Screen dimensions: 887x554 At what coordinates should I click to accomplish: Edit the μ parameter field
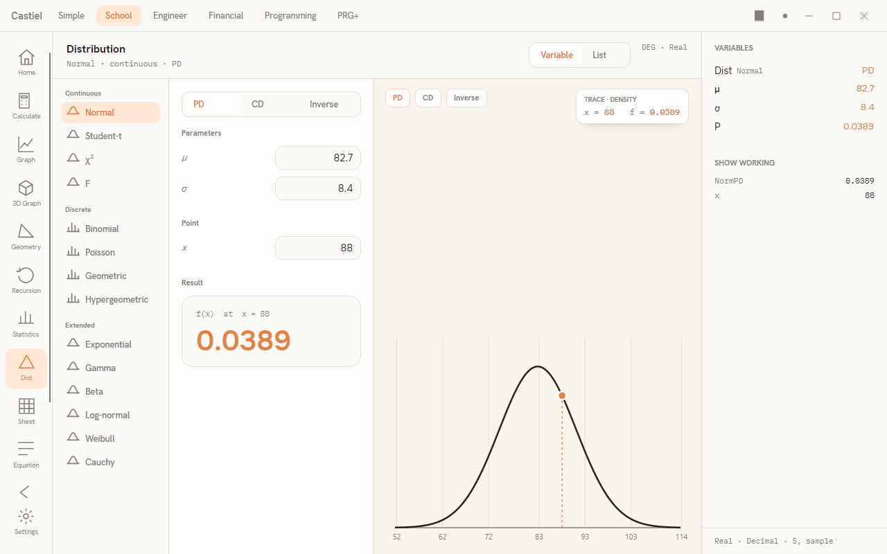[318, 158]
